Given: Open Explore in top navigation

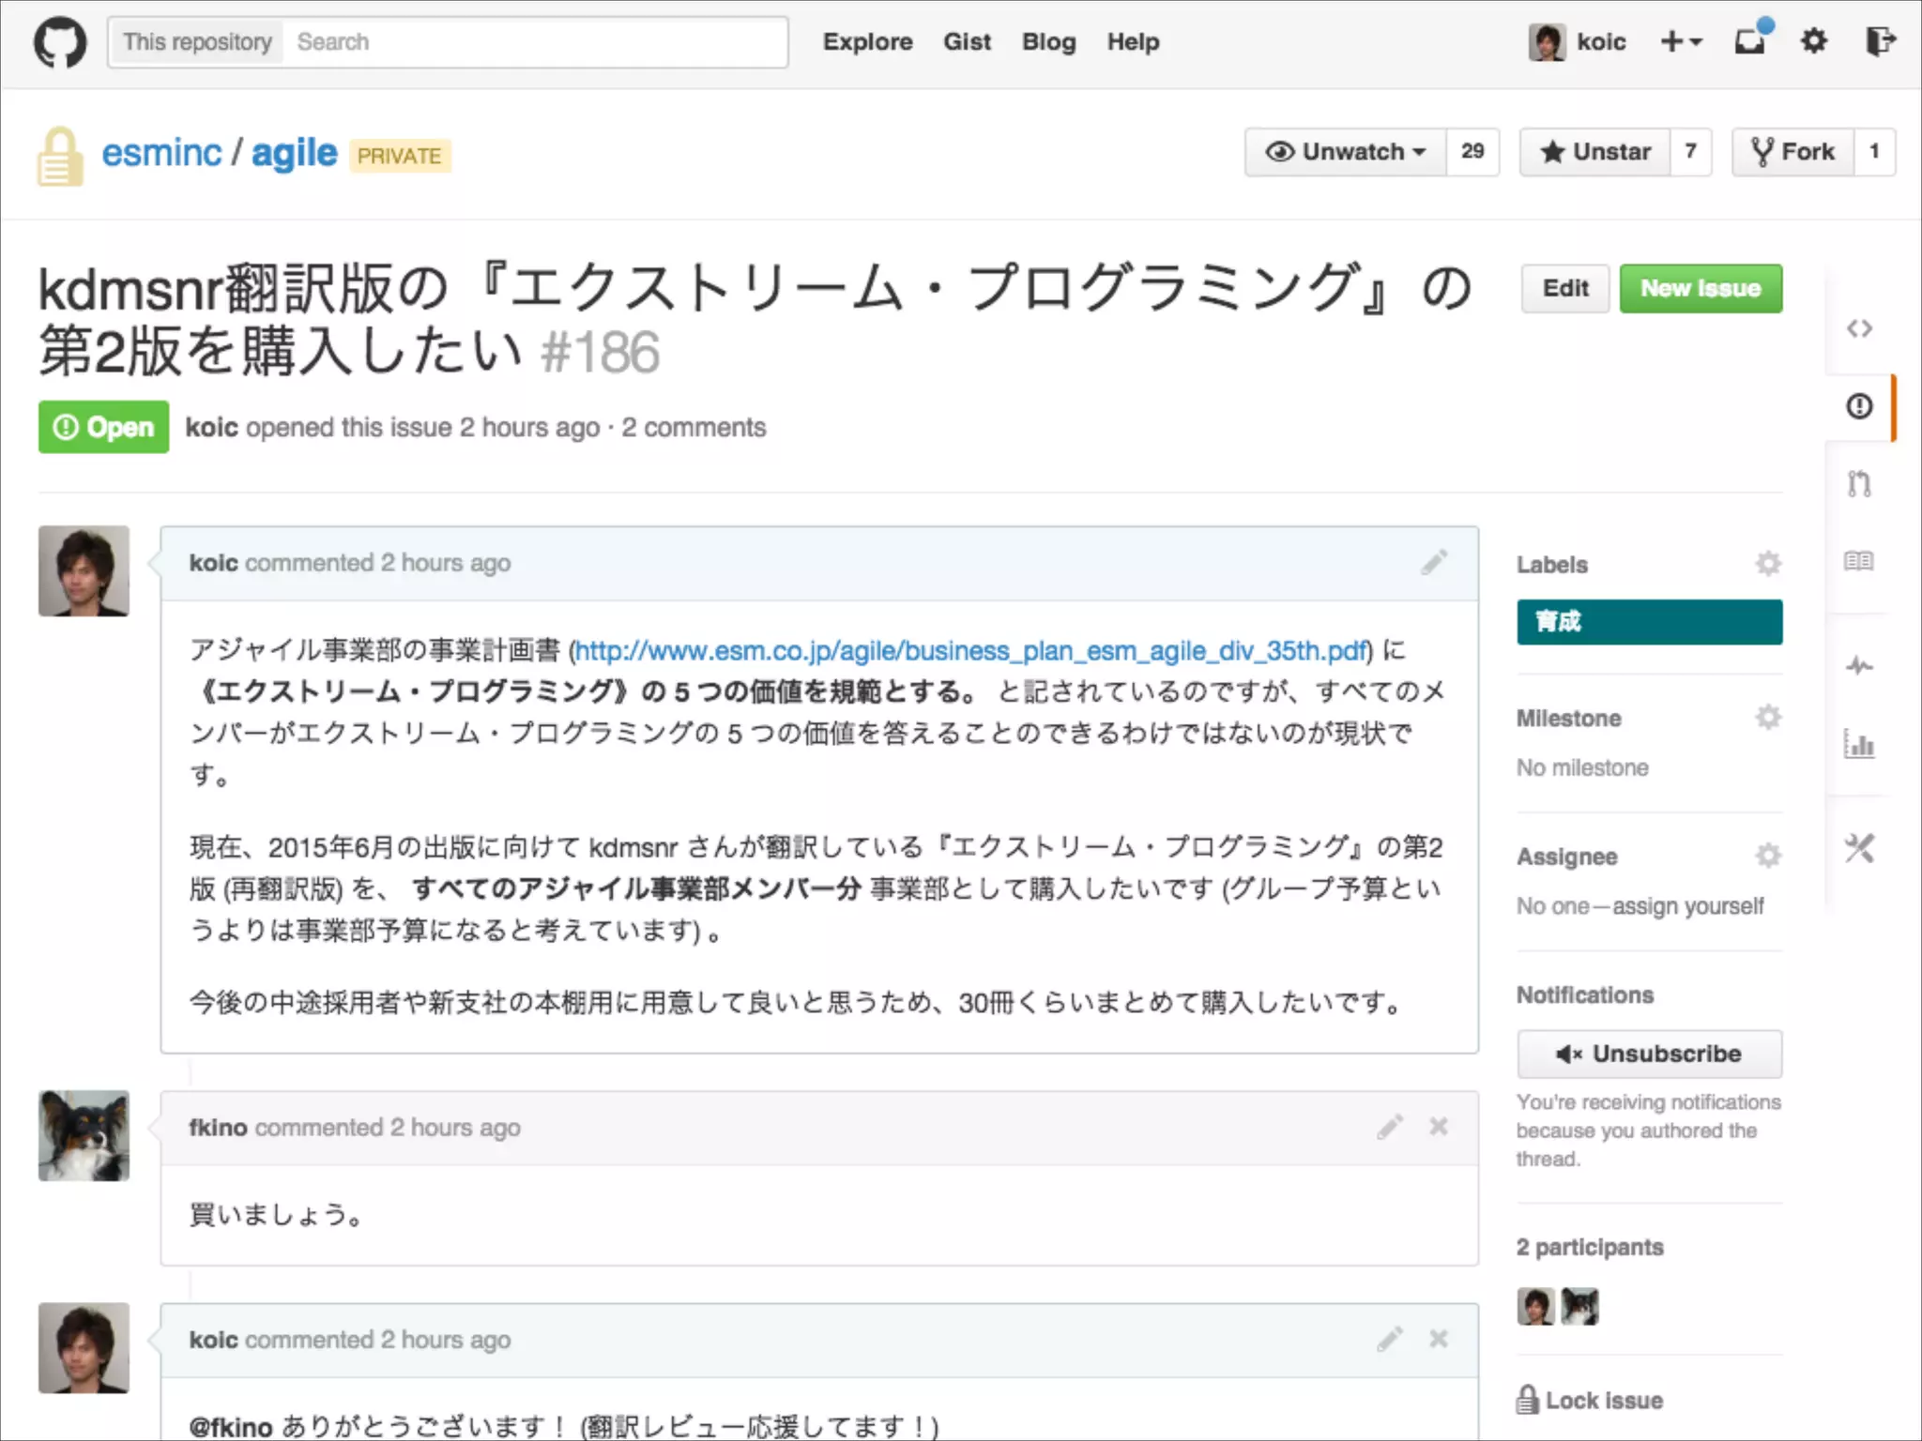Looking at the screenshot, I should point(867,41).
